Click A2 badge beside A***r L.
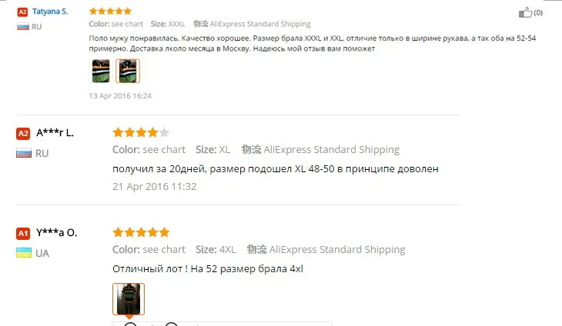 23,134
